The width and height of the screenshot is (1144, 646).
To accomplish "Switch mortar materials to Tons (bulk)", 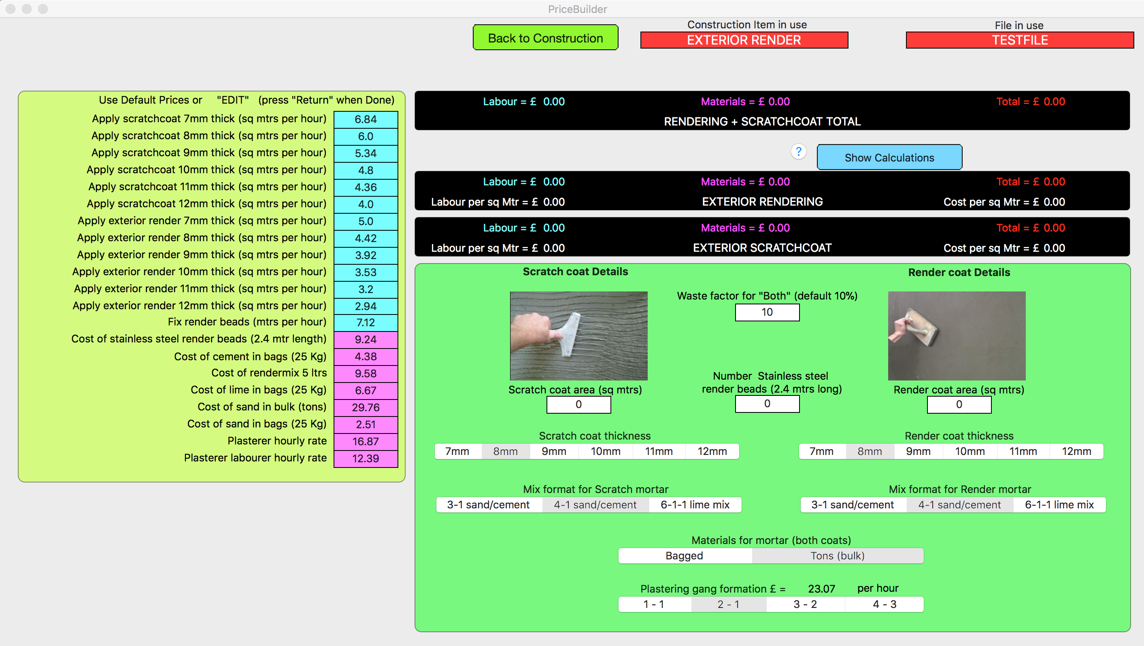I will click(838, 555).
